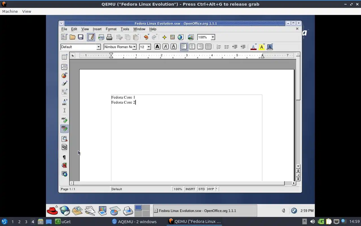Expand the Default paragraph style dropdown
Viewport: 361px width, 226px height.
(x=98, y=47)
